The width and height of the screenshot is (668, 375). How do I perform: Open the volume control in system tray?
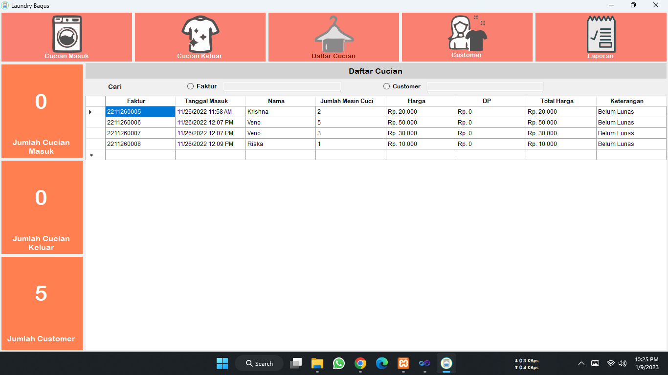[623, 363]
